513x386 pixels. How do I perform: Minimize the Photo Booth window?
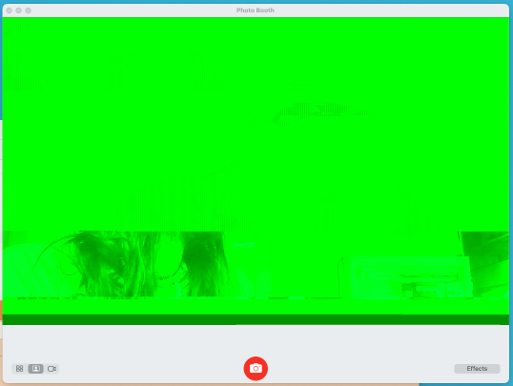coord(19,10)
